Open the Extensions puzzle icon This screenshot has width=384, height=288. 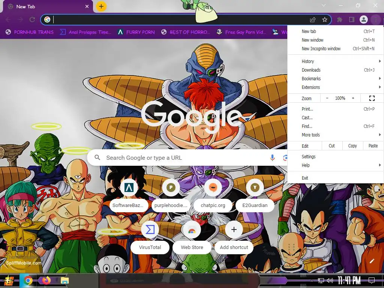[x=340, y=19]
